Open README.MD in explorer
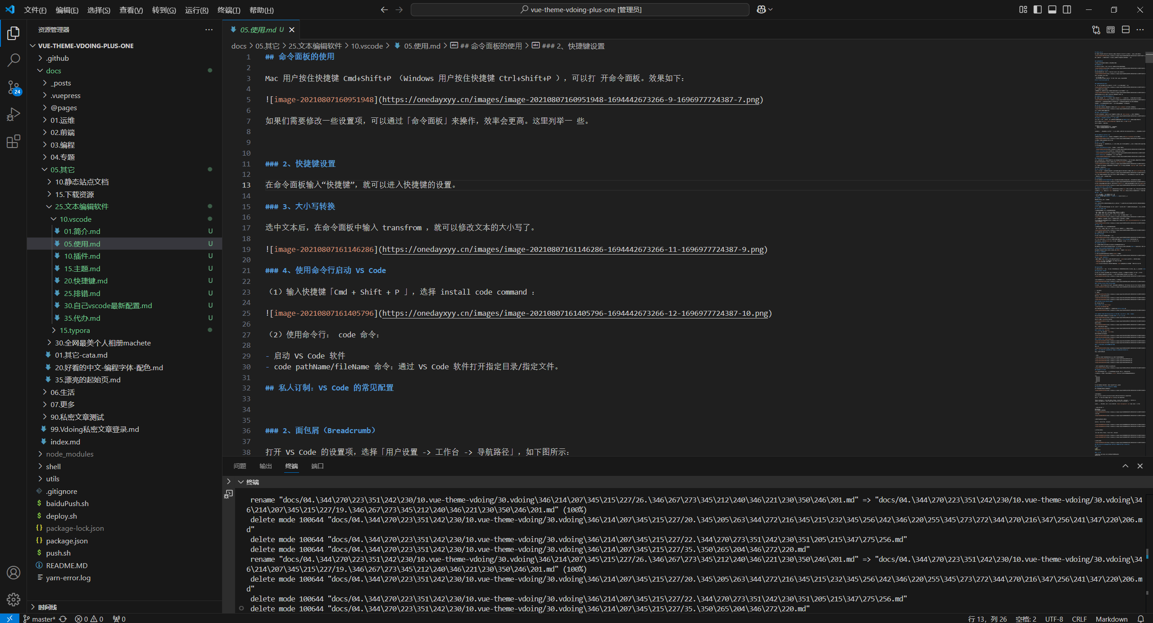Screen dimensions: 1153x623 pyautogui.click(x=124, y=565)
